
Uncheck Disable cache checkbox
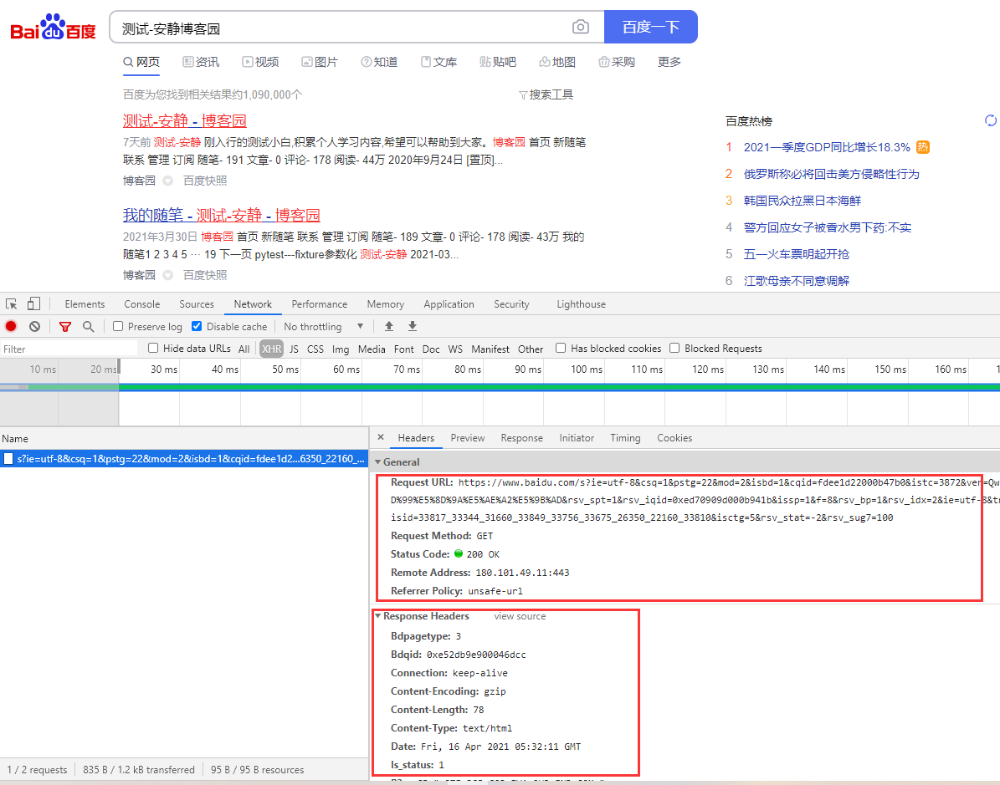pos(197,326)
